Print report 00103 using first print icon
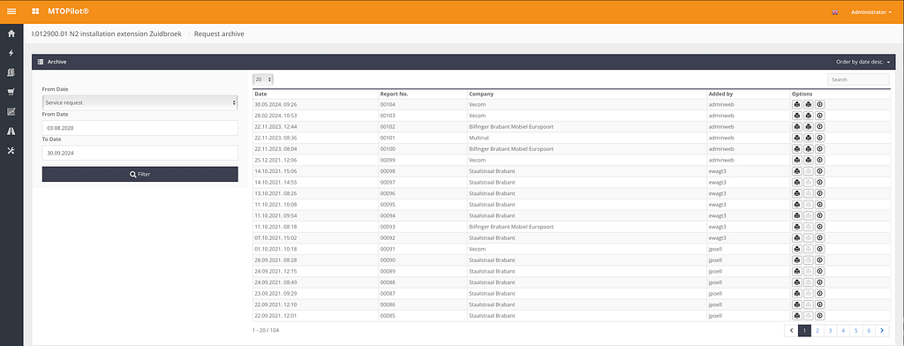Screen dimensions: 904x346 [x=797, y=116]
